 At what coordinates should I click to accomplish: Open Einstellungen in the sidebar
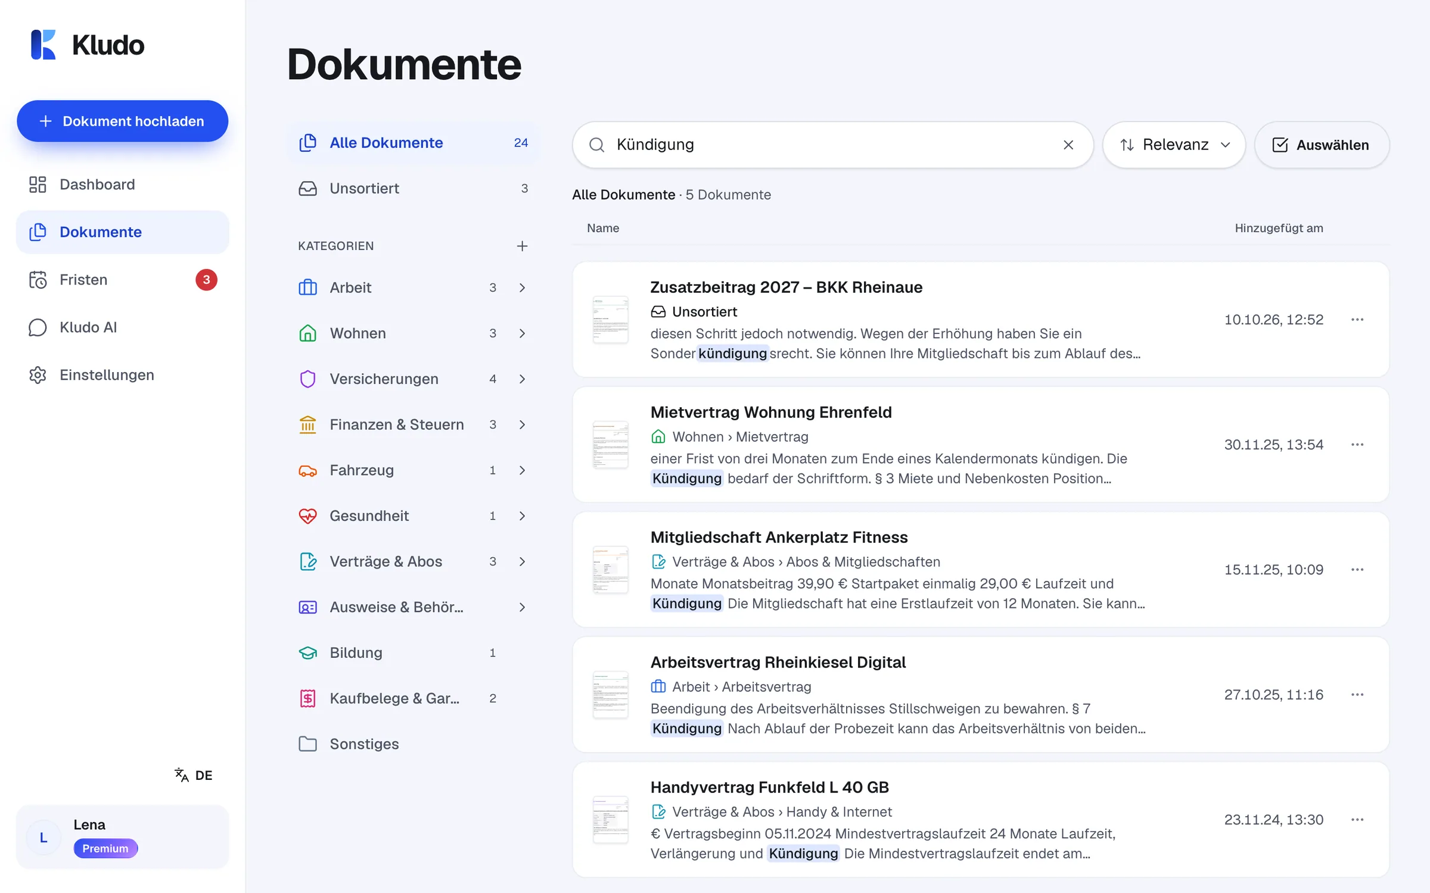(122, 375)
